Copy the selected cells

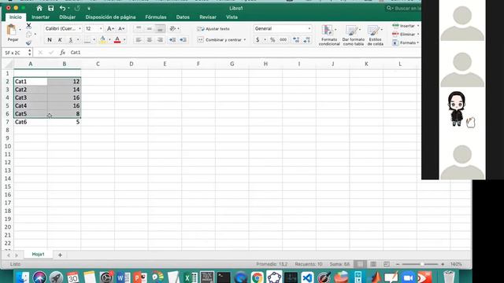tap(28, 34)
